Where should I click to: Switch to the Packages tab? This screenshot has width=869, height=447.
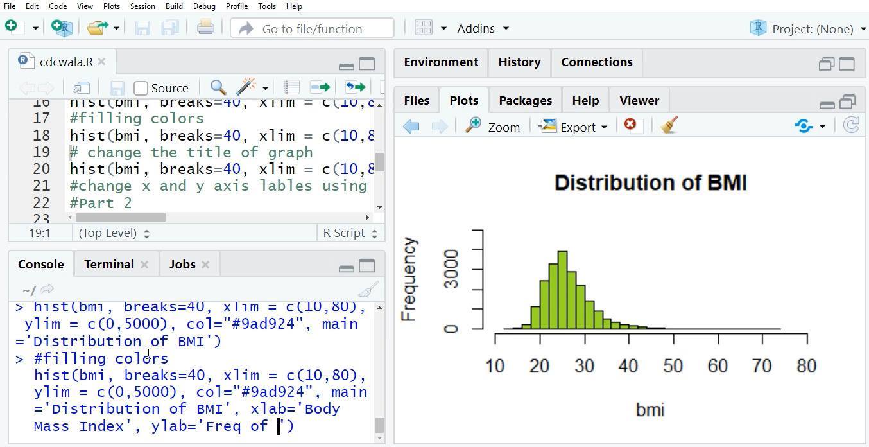(x=525, y=100)
